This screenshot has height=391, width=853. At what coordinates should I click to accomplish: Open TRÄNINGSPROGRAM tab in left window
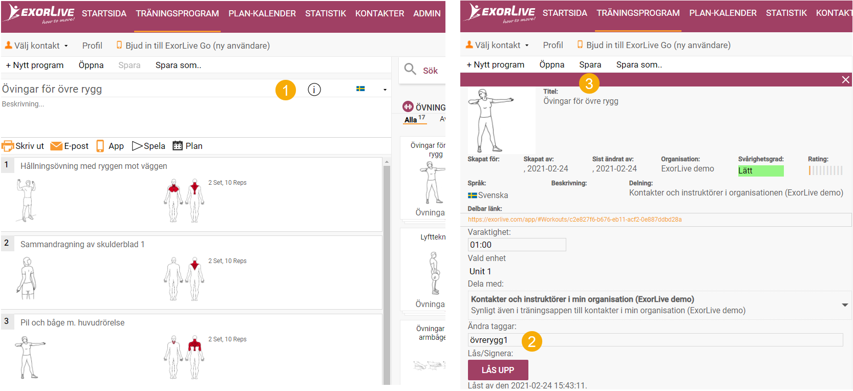pyautogui.click(x=177, y=13)
